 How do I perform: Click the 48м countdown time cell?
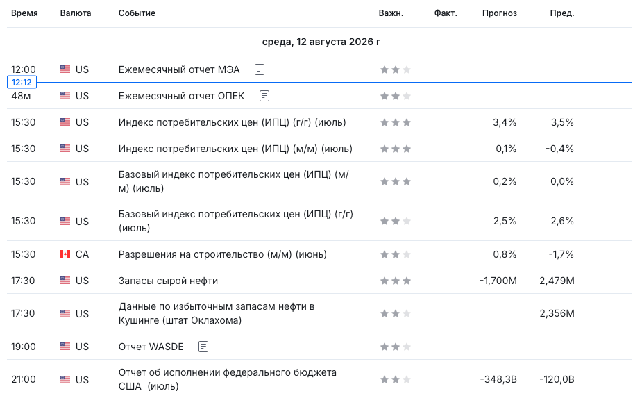pos(21,96)
